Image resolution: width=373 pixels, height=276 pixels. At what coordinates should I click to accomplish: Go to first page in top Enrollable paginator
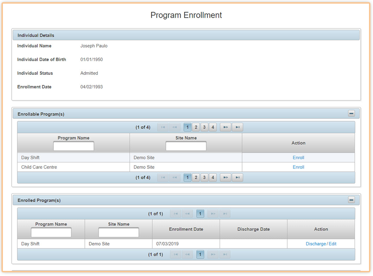coord(163,127)
